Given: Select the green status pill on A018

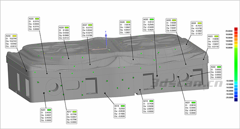Looking at the screenshot, I should coord(123,106).
